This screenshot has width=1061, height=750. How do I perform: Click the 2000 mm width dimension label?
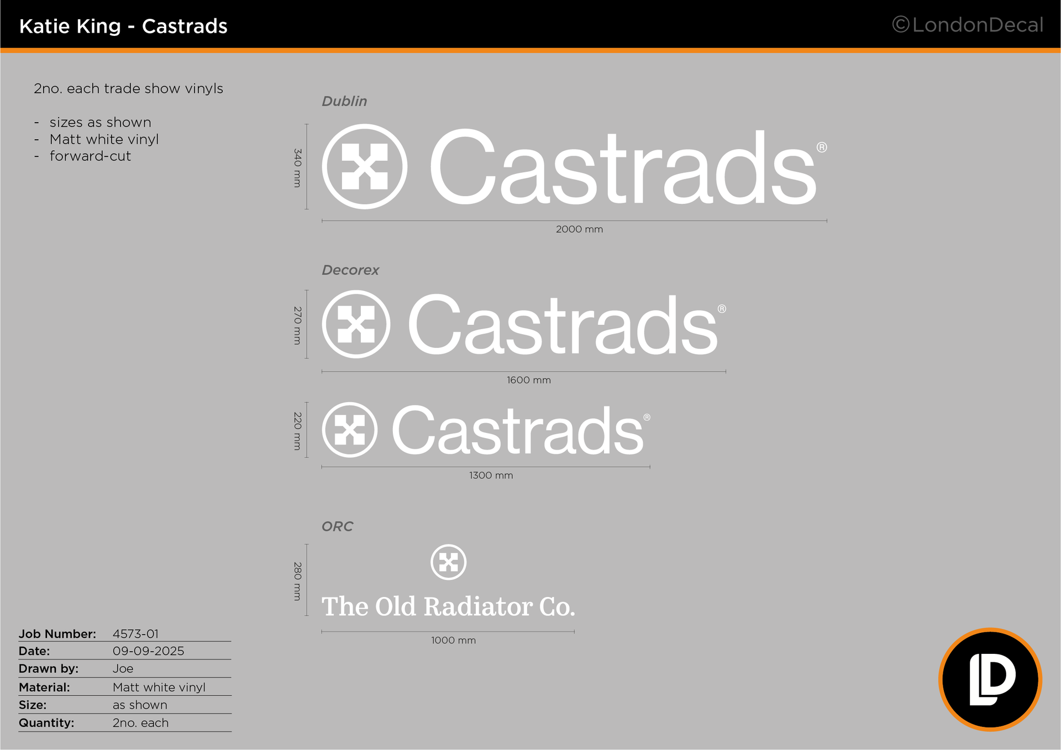coord(579,229)
